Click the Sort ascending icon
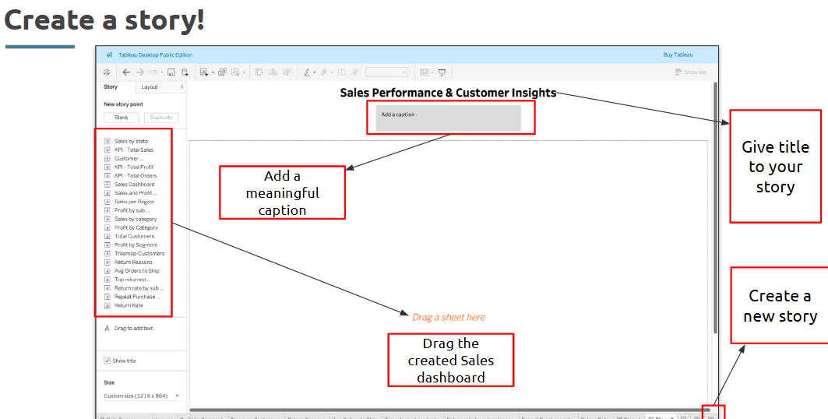Screen dimensions: 828x419 (273, 72)
